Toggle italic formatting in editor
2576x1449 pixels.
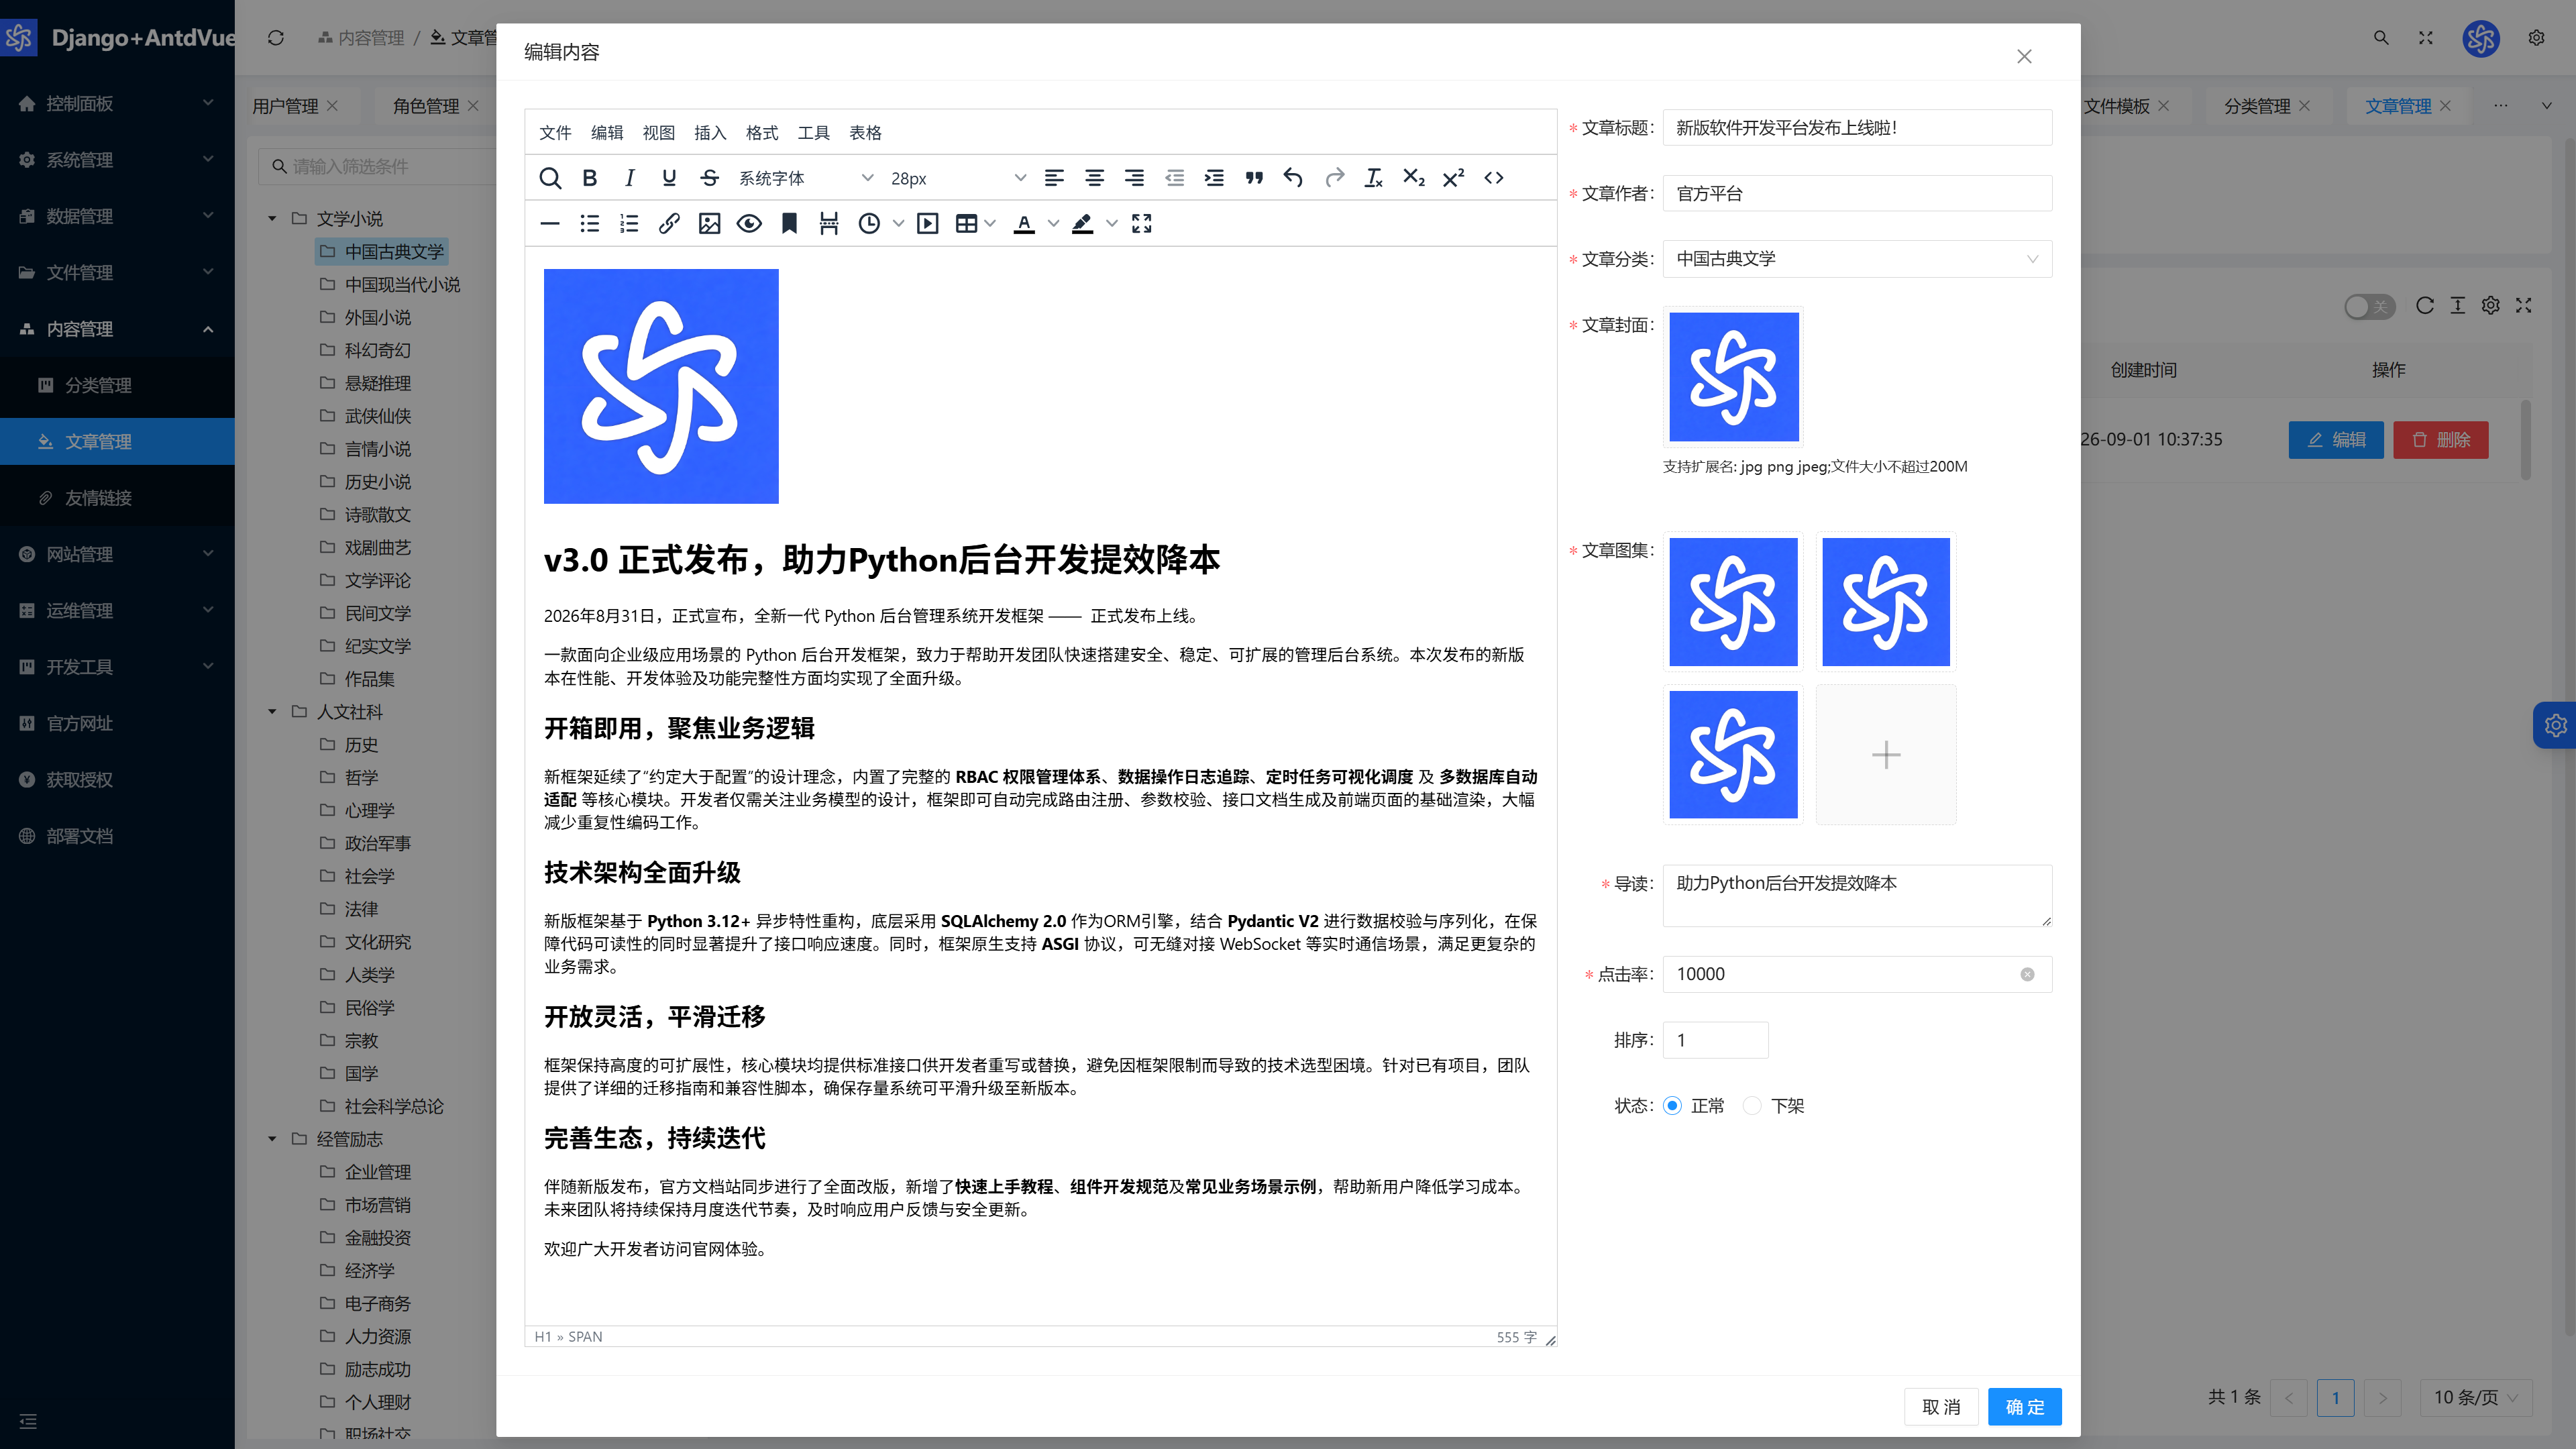click(629, 178)
